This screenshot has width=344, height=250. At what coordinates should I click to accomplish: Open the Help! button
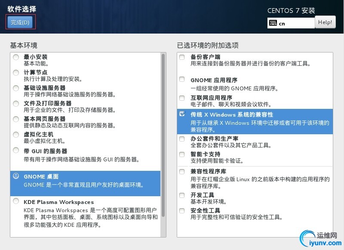point(325,22)
